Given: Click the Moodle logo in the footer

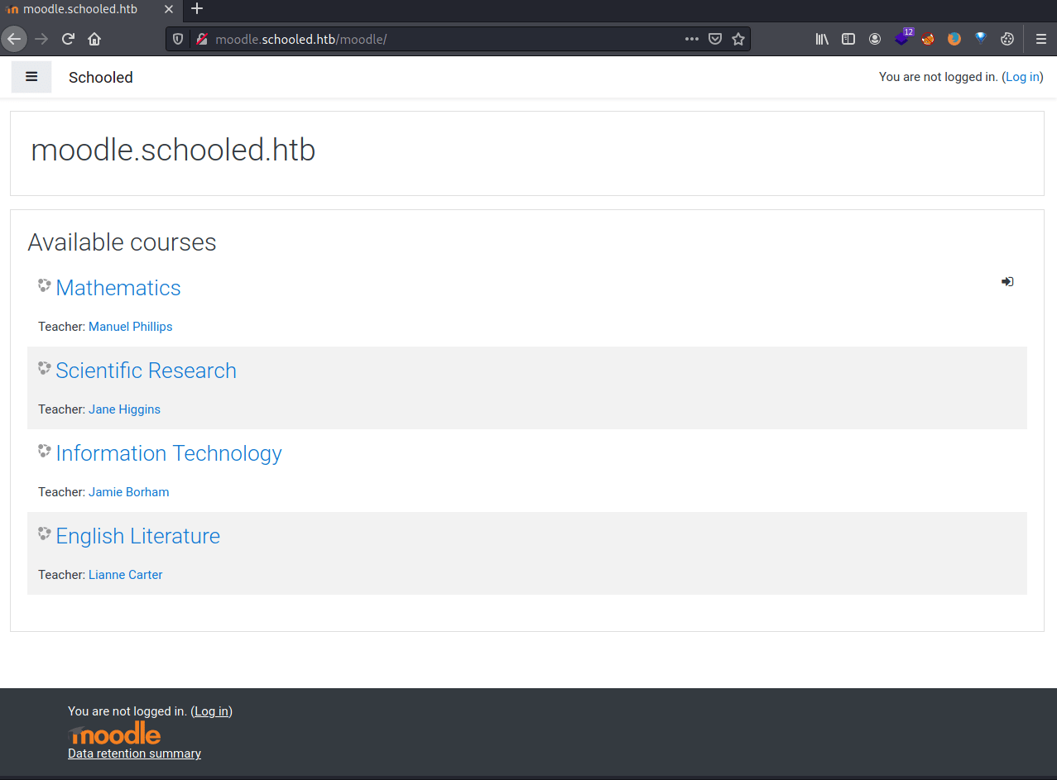Looking at the screenshot, I should click(x=114, y=734).
